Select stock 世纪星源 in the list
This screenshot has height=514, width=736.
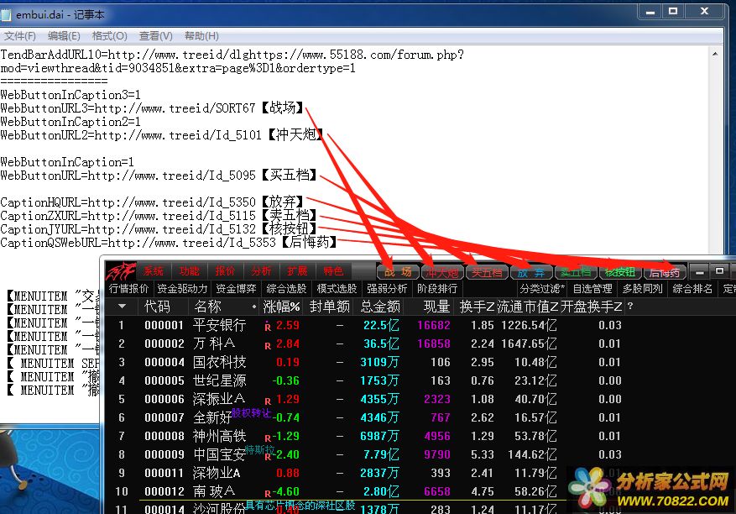(x=219, y=380)
